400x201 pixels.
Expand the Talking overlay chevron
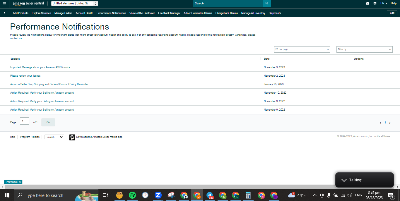tap(344, 180)
